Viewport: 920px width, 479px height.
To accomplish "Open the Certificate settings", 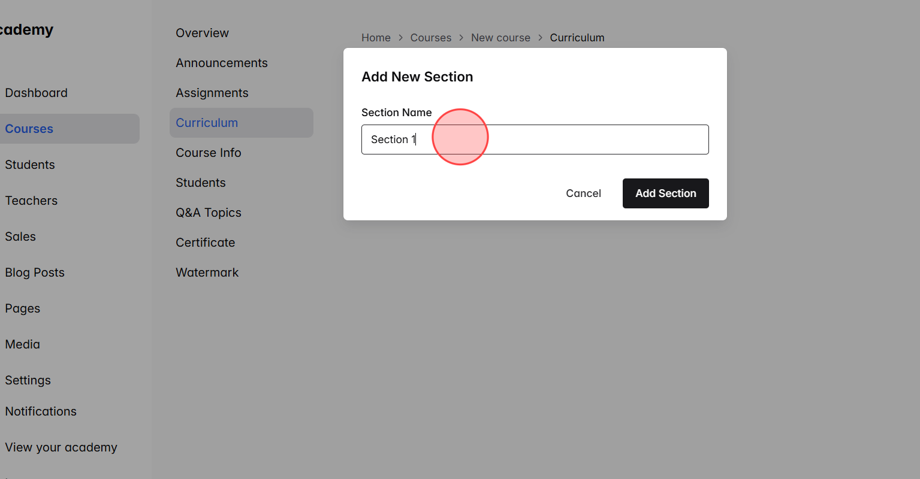I will pyautogui.click(x=205, y=242).
